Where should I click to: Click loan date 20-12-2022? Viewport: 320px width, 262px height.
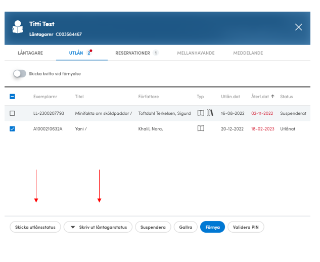coord(232,129)
